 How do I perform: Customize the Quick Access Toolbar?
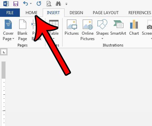pyautogui.click(x=67, y=4)
